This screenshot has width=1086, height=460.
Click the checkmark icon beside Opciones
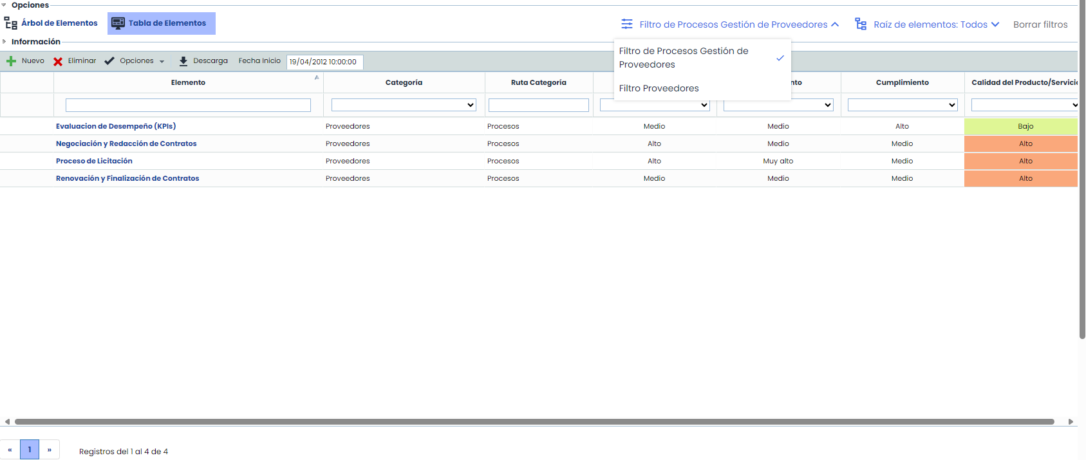pyautogui.click(x=109, y=61)
